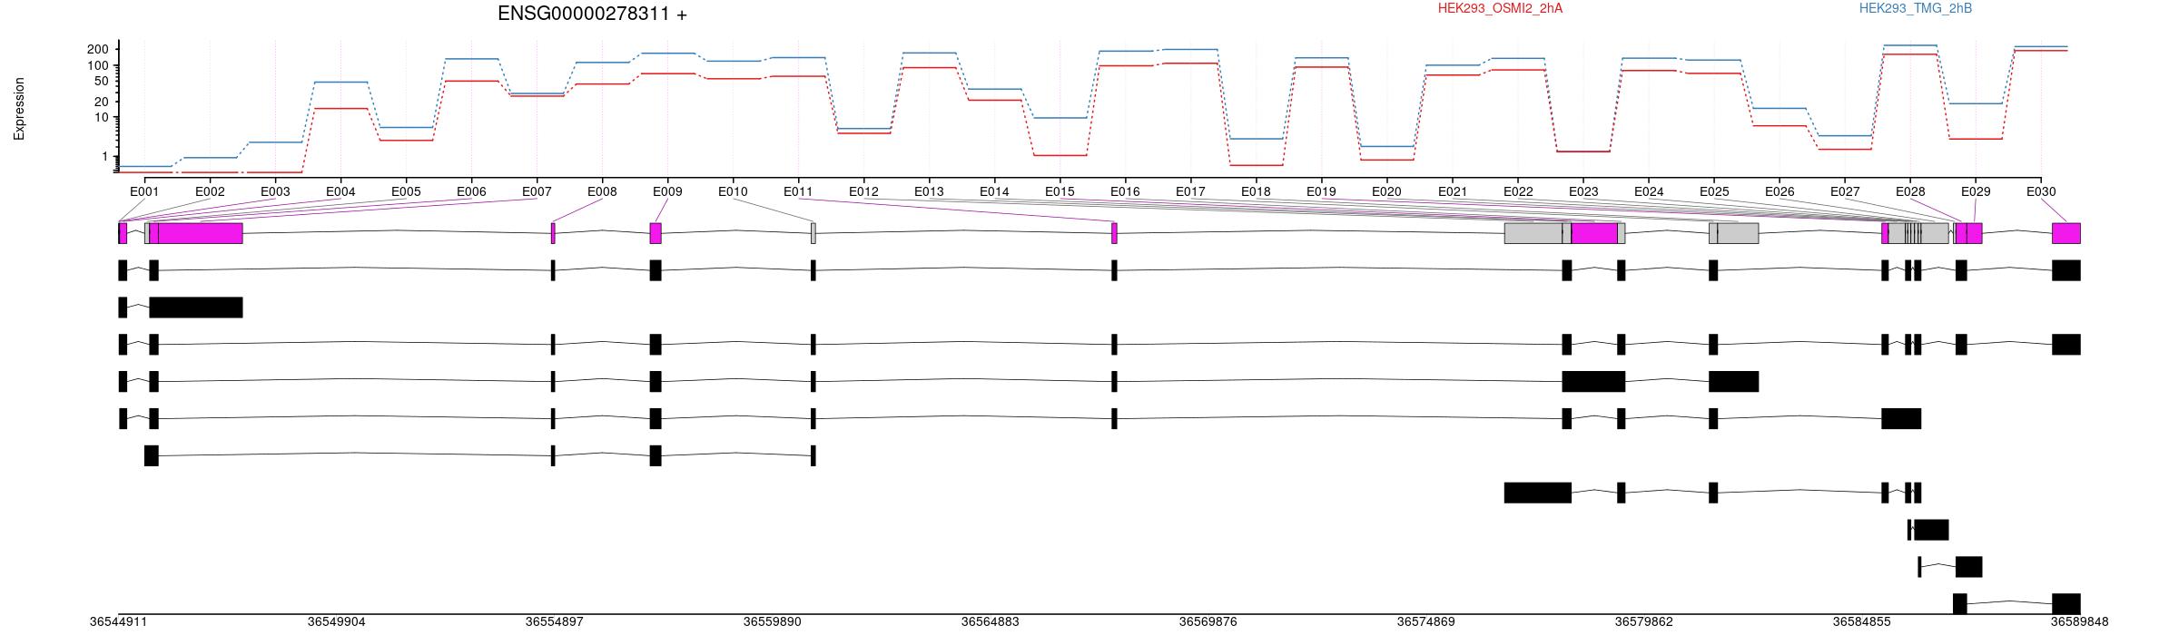This screenshot has height=635, width=2179.
Task: Click red expression segment above E015
Action: pos(1060,155)
